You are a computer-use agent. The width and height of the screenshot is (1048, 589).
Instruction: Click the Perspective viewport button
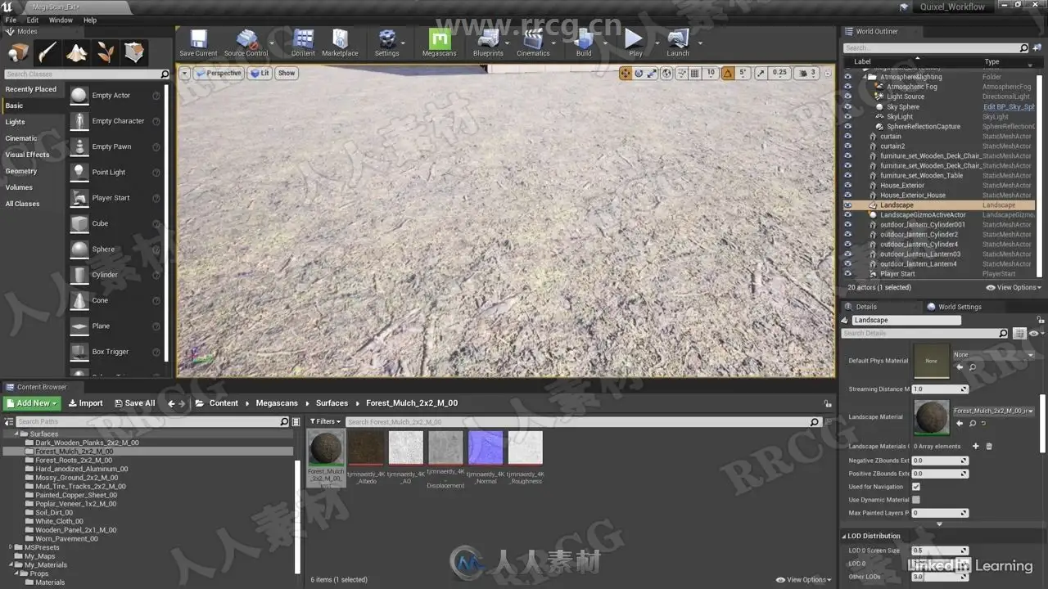coord(218,73)
